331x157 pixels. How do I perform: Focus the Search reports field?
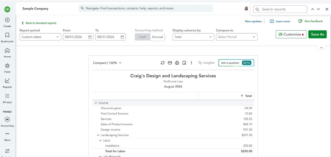coord(280,9)
